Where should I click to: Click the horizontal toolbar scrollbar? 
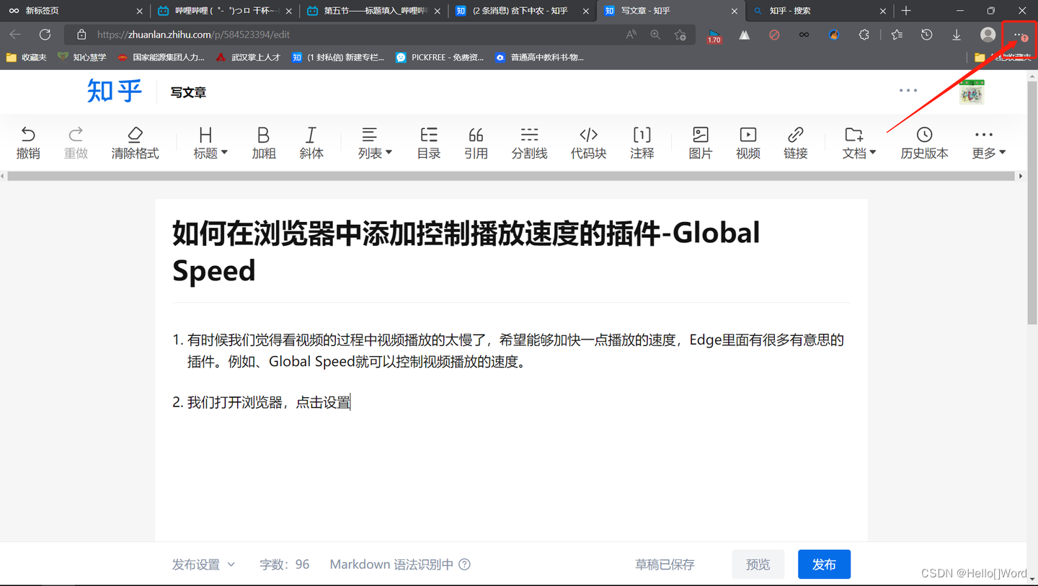click(512, 176)
